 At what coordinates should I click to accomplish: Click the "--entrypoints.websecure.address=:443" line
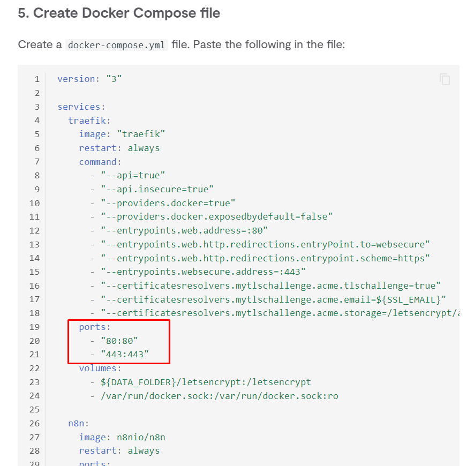(x=203, y=272)
